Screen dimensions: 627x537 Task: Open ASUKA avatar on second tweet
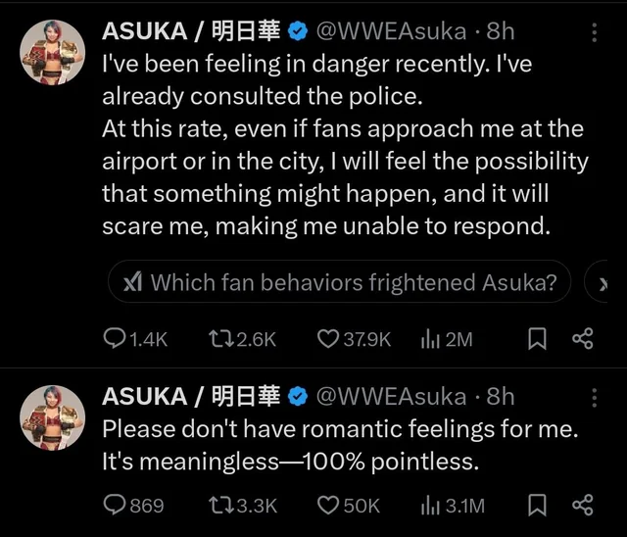pyautogui.click(x=52, y=417)
